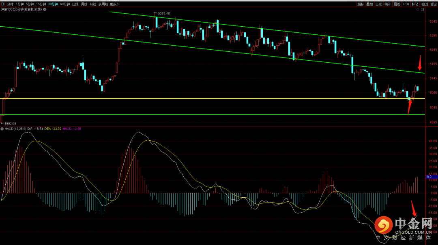438x245 pixels.
Task: Select the yellow horizontal support line
Action: pyautogui.click(x=212, y=99)
